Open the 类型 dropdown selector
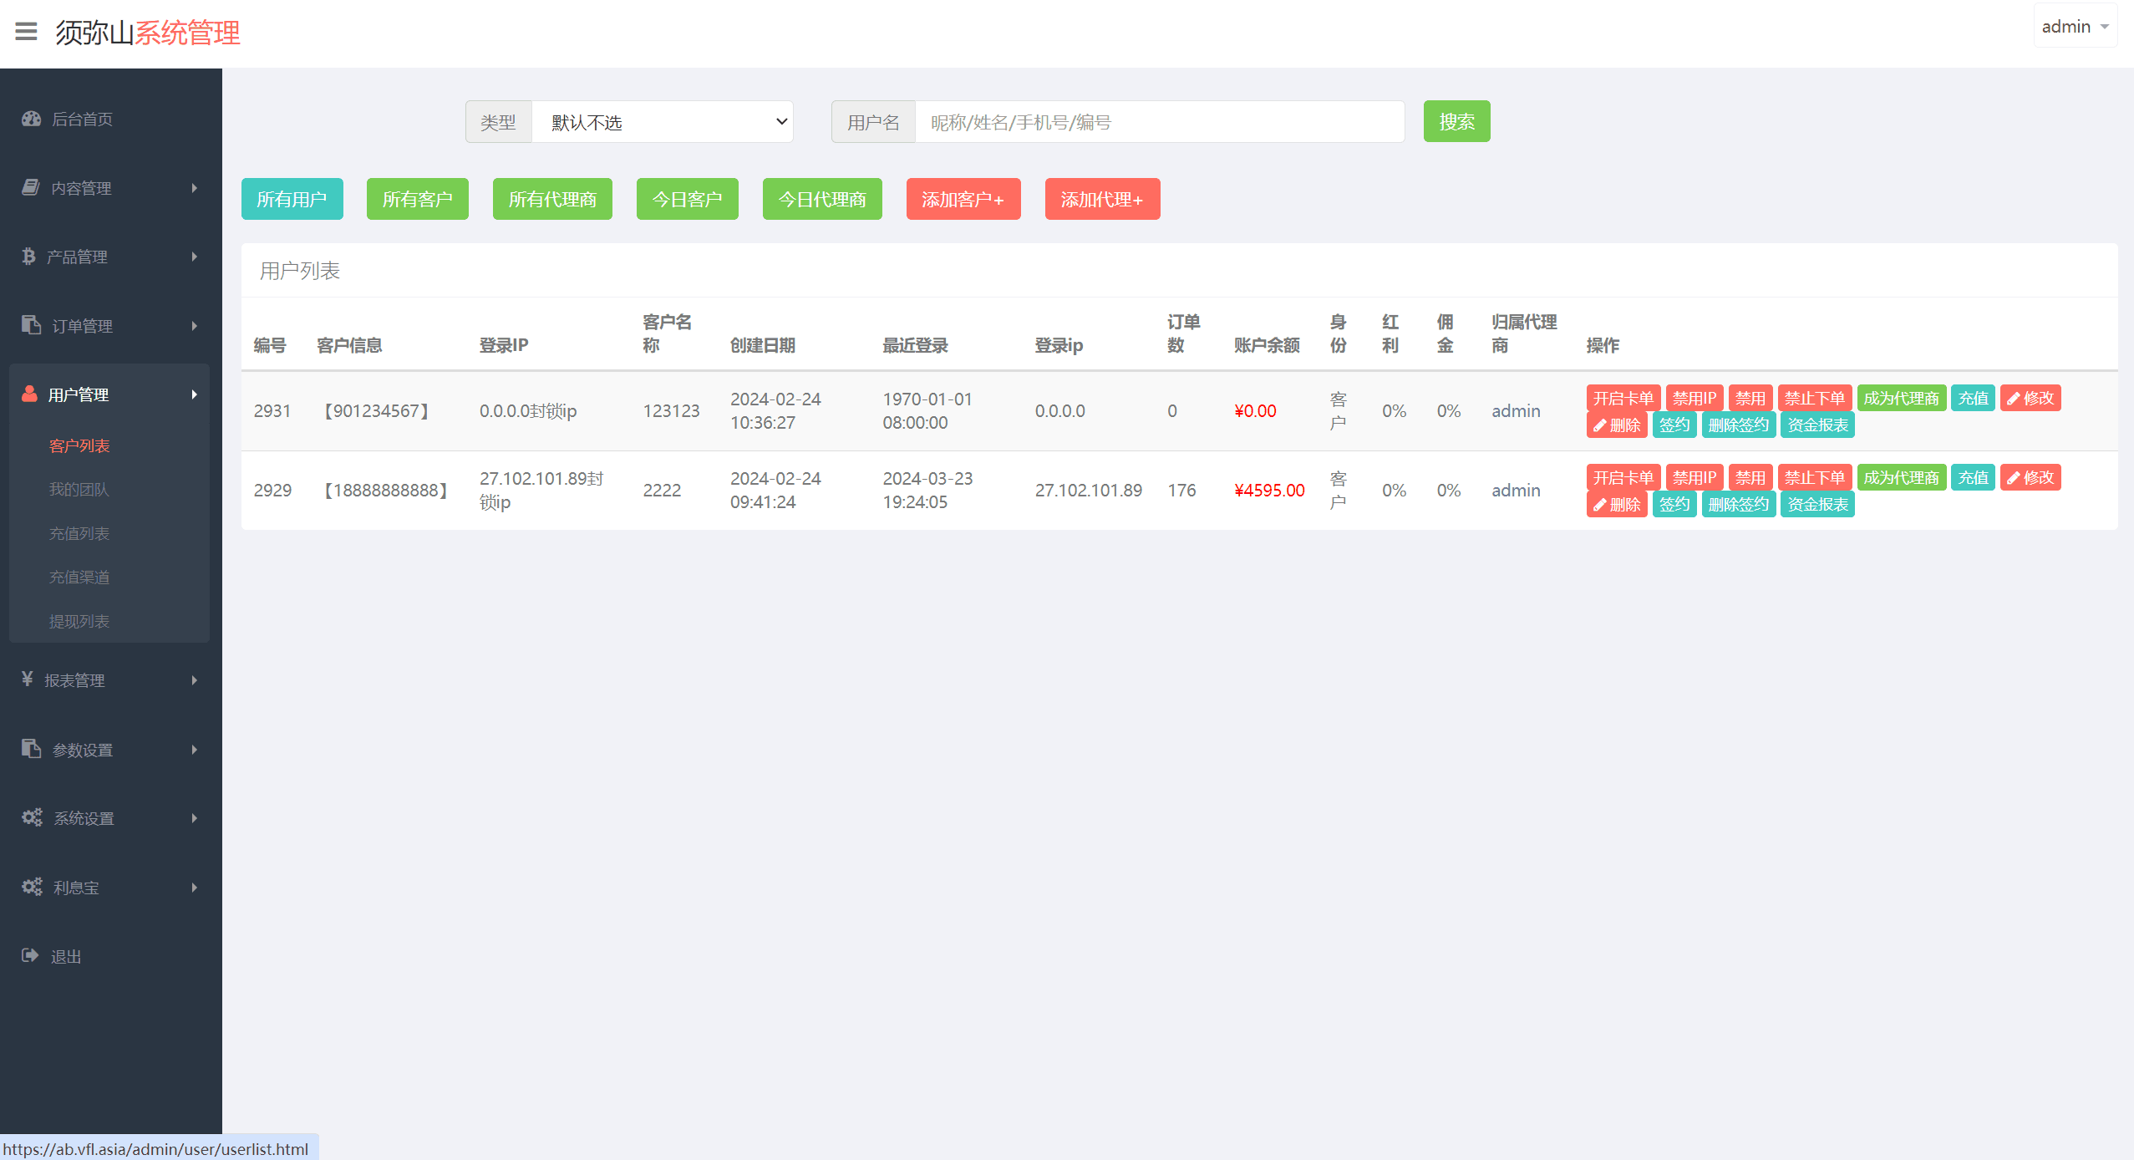The image size is (2134, 1160). (662, 122)
